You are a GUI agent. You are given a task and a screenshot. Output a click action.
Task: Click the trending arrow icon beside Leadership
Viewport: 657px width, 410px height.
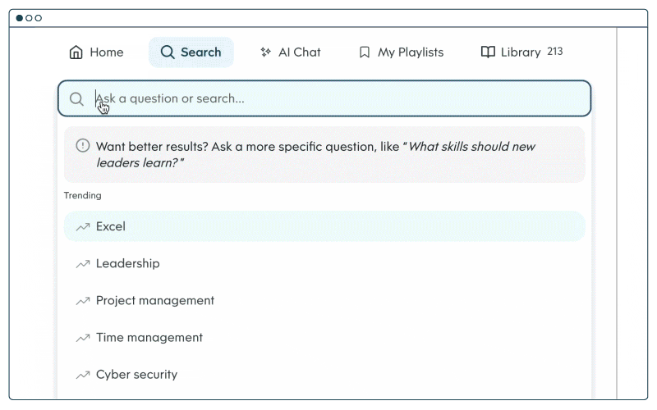[x=82, y=264]
